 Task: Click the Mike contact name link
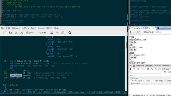[132, 37]
